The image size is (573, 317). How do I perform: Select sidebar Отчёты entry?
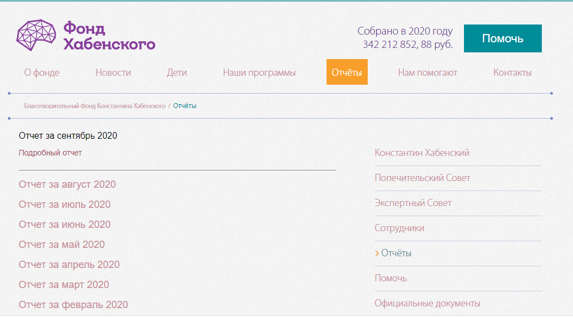[x=396, y=253]
